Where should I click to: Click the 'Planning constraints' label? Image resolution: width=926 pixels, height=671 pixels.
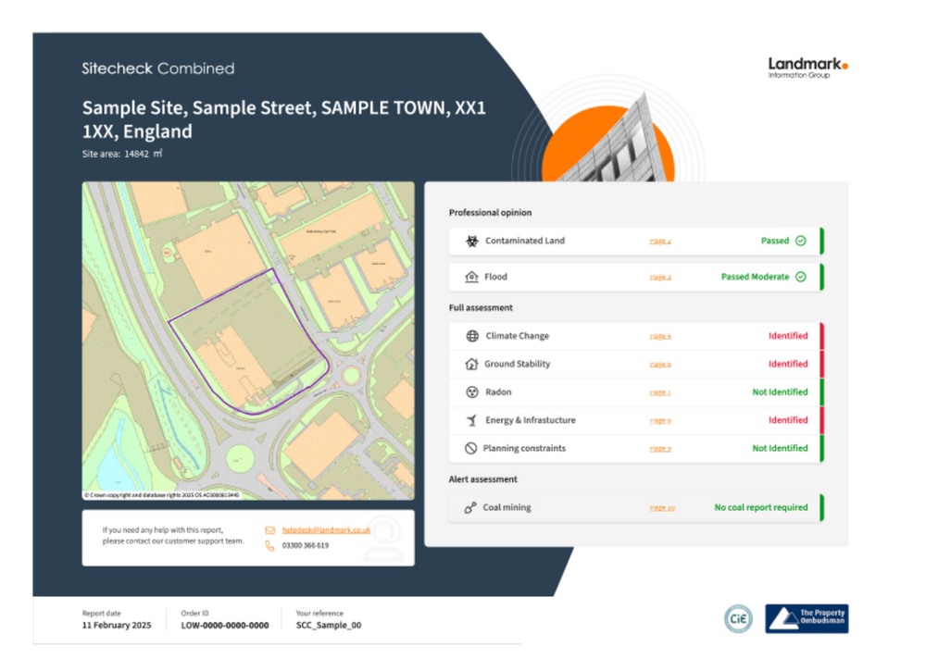click(x=524, y=449)
